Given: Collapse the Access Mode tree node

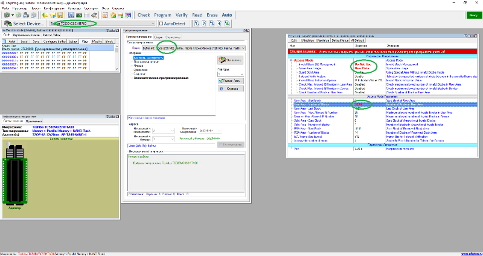Looking at the screenshot, I should (291, 61).
